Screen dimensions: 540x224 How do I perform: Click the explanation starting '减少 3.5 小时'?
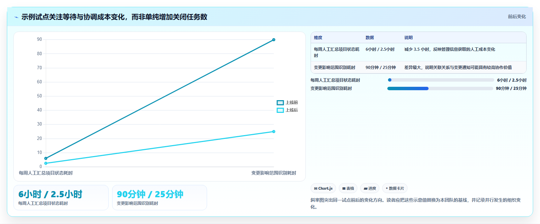click(x=450, y=49)
